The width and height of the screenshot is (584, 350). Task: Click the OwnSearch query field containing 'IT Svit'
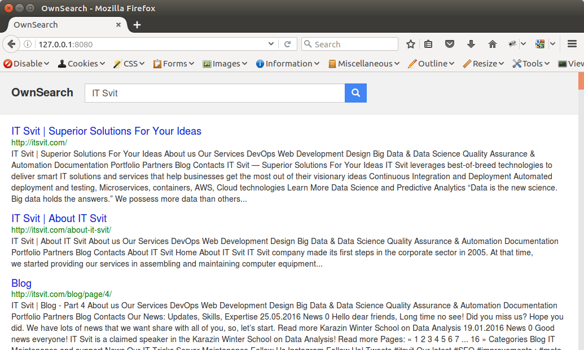(214, 93)
